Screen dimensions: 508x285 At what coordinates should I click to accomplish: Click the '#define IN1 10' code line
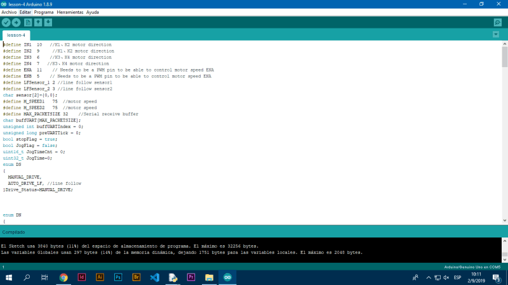[57, 44]
